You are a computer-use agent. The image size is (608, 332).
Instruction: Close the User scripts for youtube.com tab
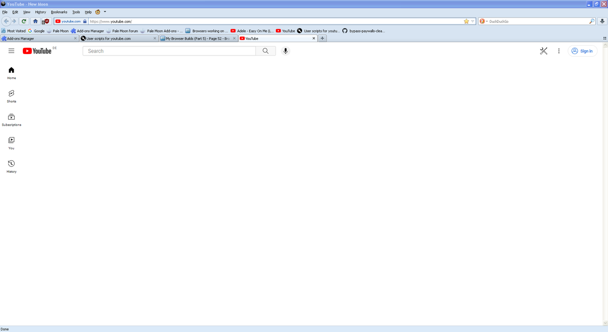(x=155, y=38)
